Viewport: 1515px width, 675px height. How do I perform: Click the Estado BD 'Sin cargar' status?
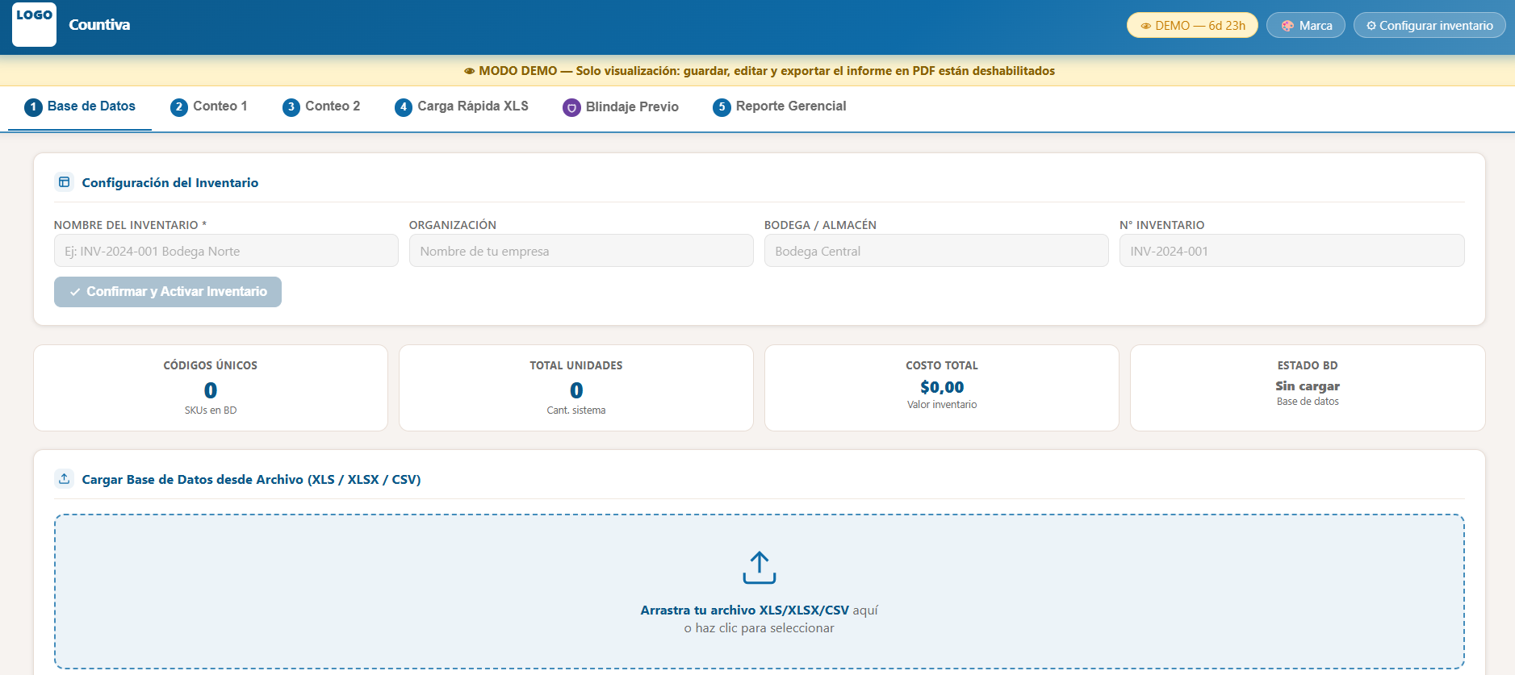(x=1308, y=386)
